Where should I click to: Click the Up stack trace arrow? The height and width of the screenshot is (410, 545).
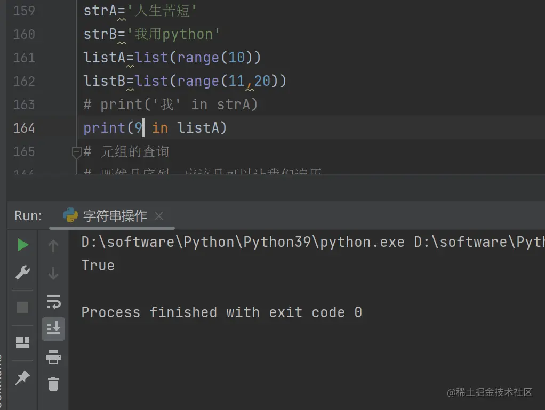click(x=53, y=246)
